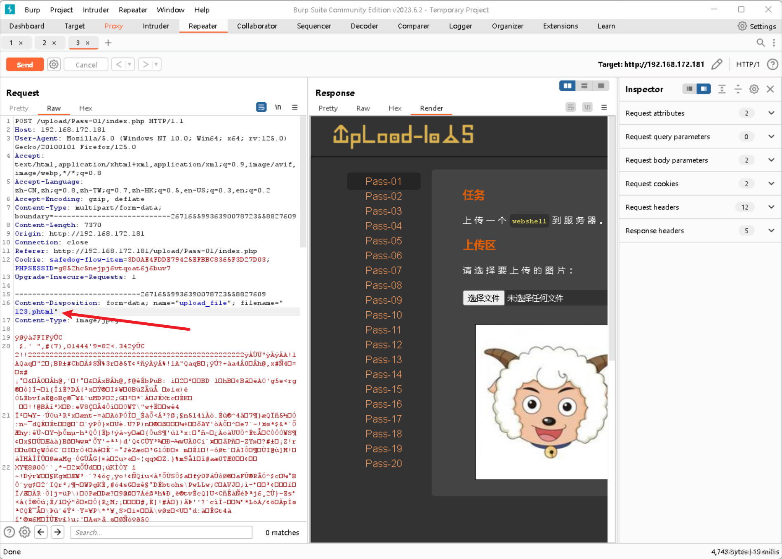The image size is (782, 559).
Task: Open the Decoder tool tab
Action: click(x=364, y=26)
